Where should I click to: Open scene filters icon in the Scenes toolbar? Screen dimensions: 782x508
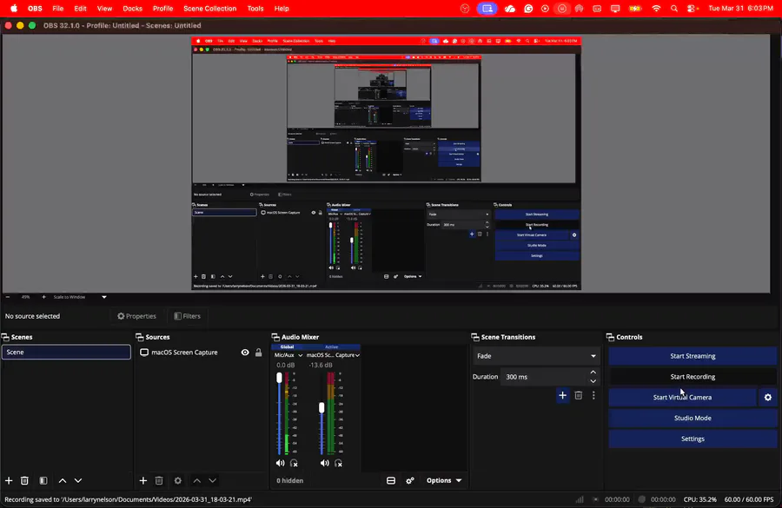[43, 480]
